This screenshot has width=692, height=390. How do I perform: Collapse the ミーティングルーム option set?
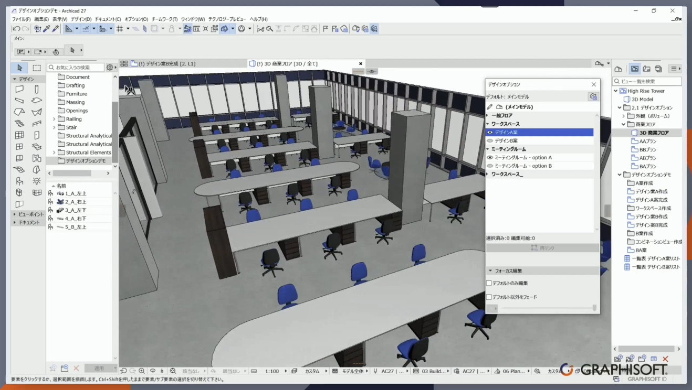tap(488, 149)
